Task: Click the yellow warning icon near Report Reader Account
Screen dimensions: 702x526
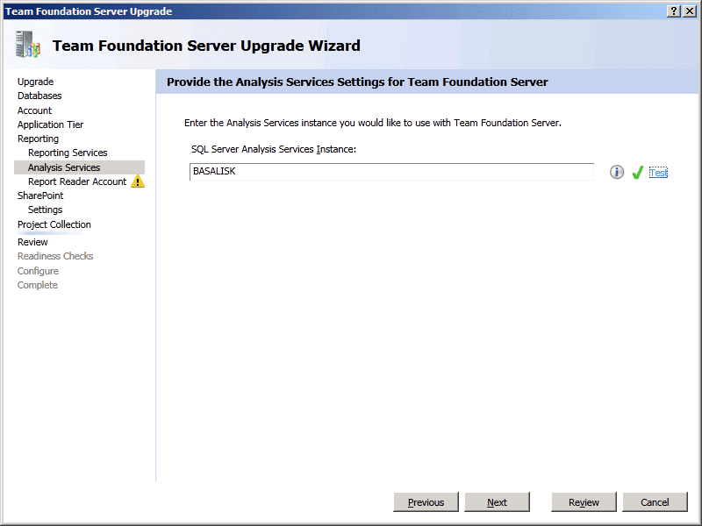Action: (138, 182)
